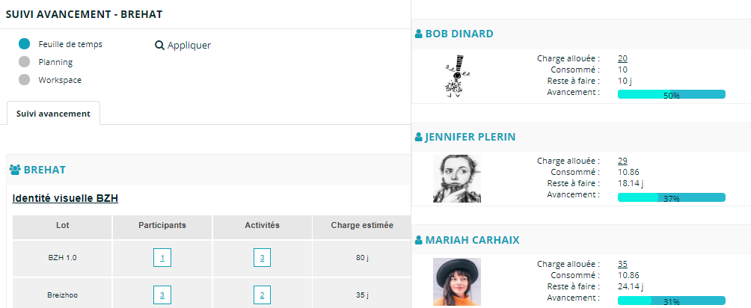Click Jennifer Plerin's charge allouée value 29
The image size is (751, 308).
tap(622, 161)
